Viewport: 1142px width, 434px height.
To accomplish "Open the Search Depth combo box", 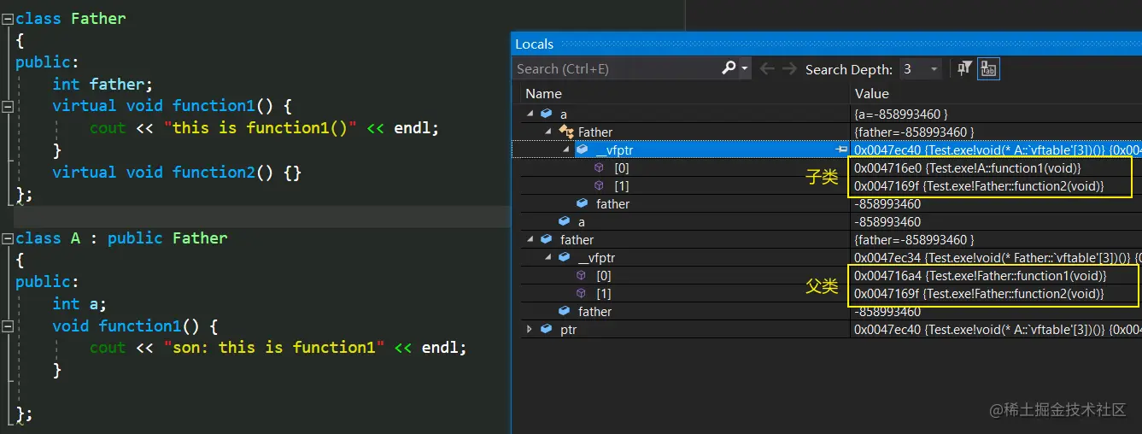I will [920, 69].
